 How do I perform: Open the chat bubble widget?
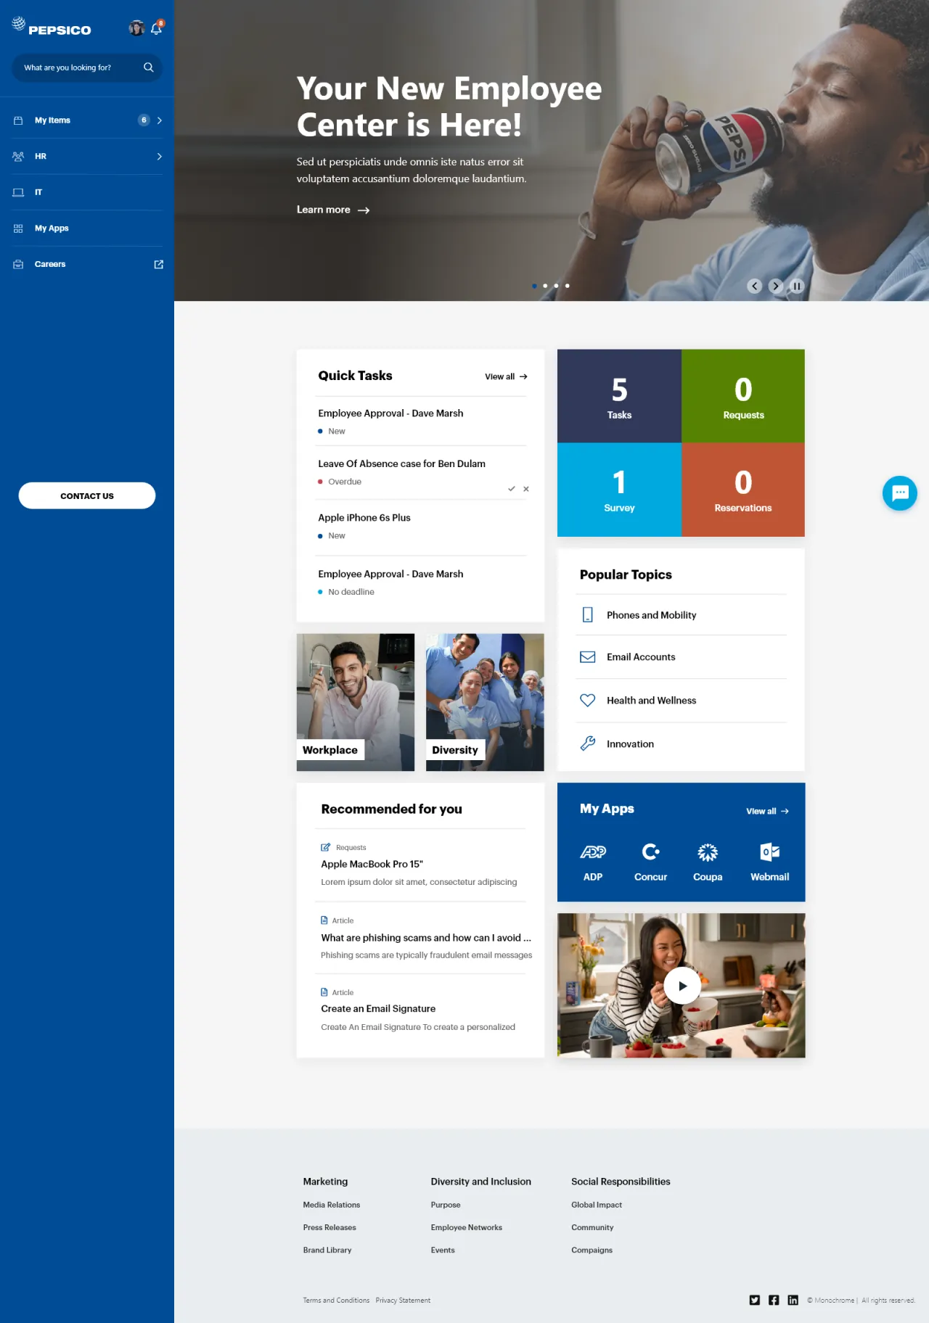tap(900, 493)
